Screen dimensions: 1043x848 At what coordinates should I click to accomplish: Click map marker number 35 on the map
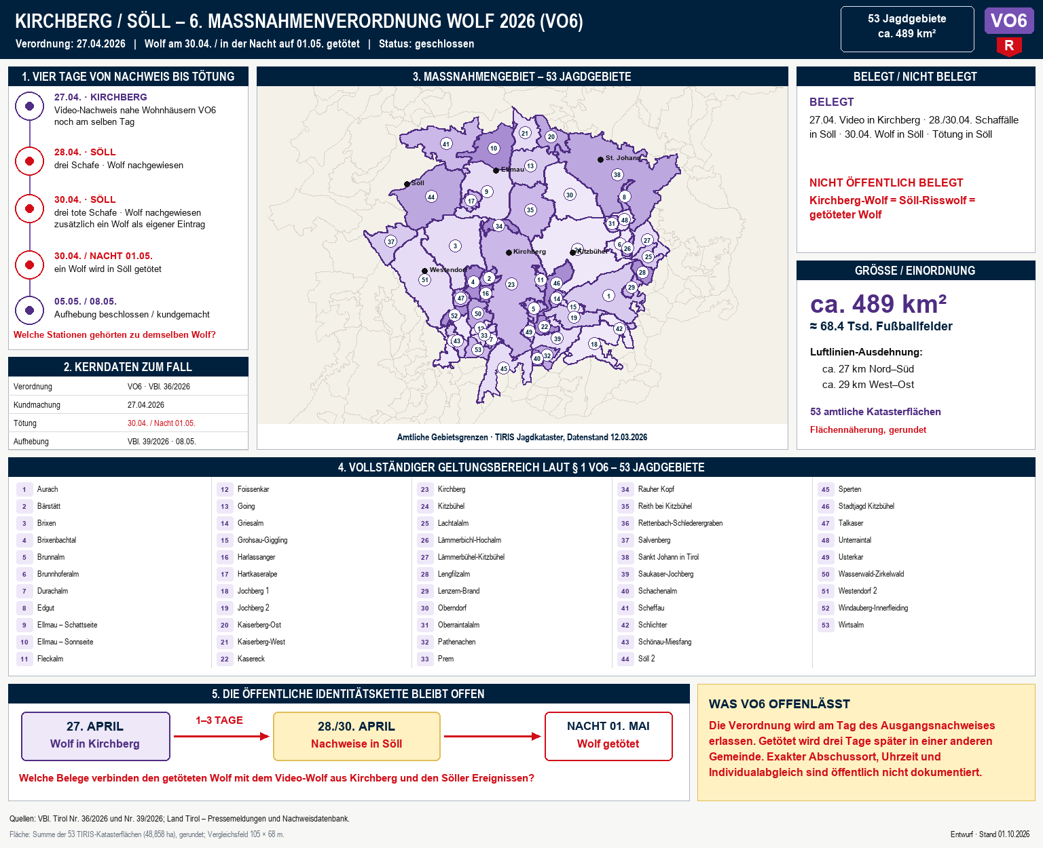530,210
